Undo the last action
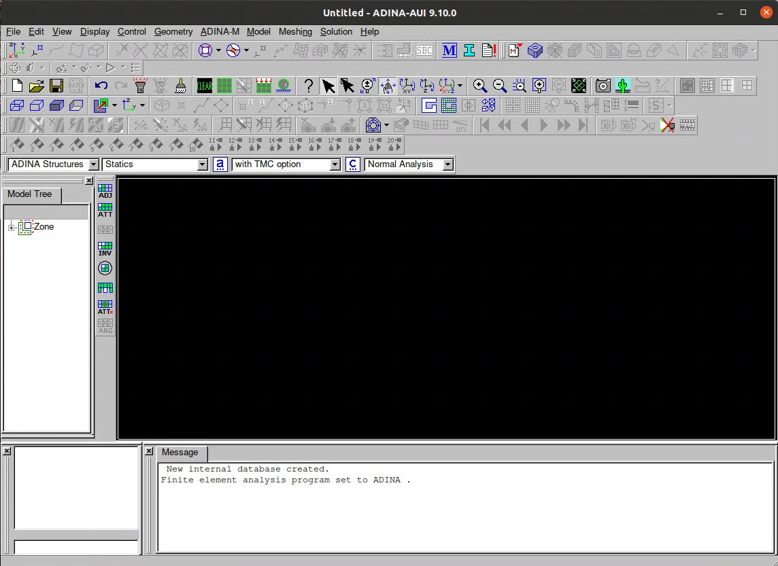The image size is (778, 566). [101, 86]
